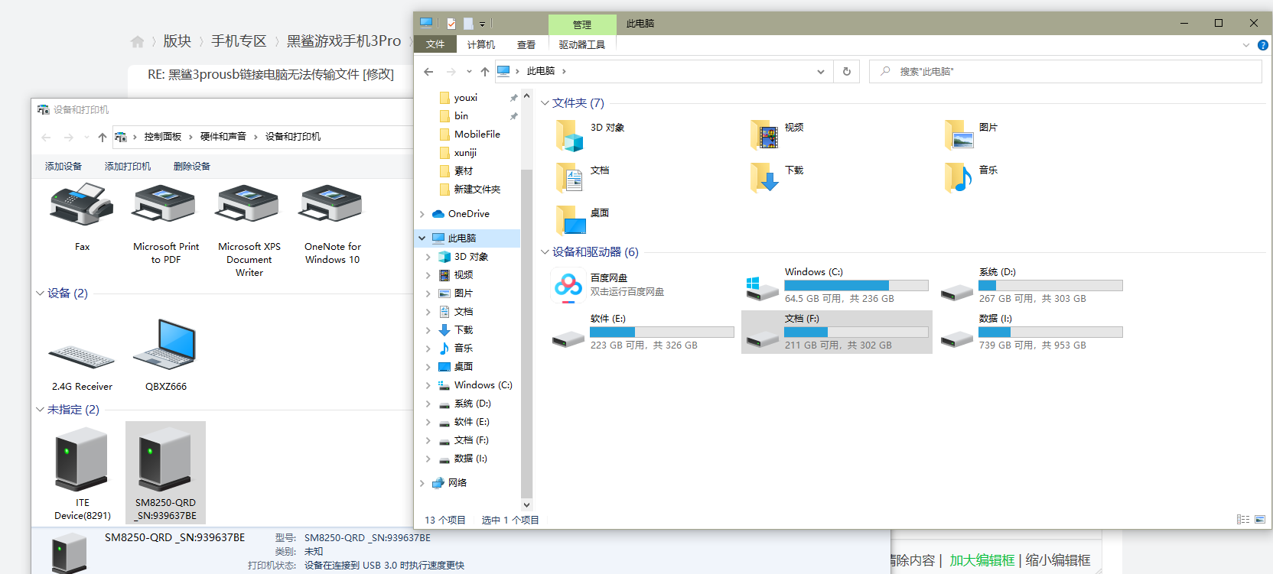
Task: Click the Explorer help question mark icon
Action: pyautogui.click(x=1263, y=45)
